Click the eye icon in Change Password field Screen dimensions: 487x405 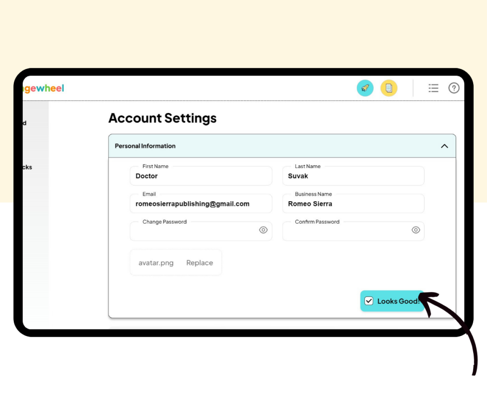(x=263, y=230)
